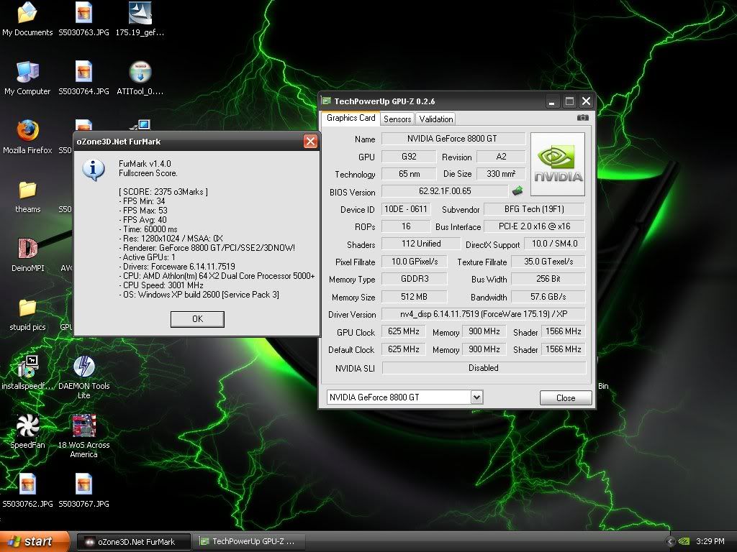Minimize the GPU-Z window
Viewport: 737px width, 552px height.
pos(552,101)
